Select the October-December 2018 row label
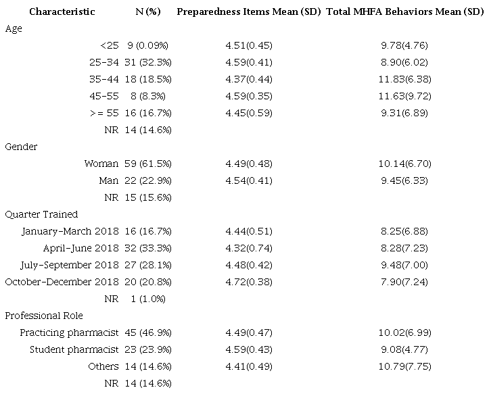 [x=62, y=282]
